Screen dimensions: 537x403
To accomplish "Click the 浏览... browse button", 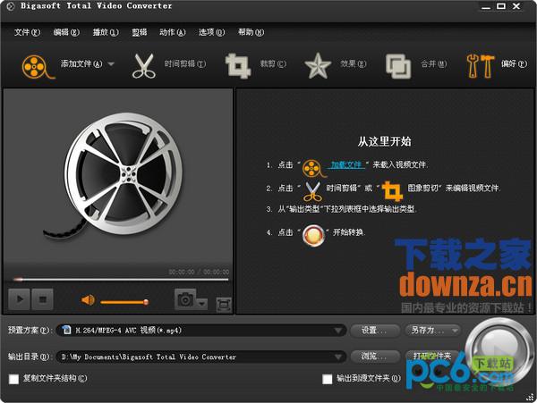I will [x=375, y=357].
